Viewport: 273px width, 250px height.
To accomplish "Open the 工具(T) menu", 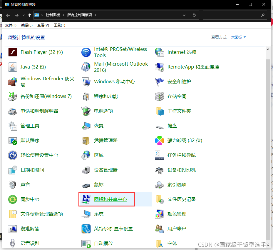I will pyautogui.click(x=59, y=25).
